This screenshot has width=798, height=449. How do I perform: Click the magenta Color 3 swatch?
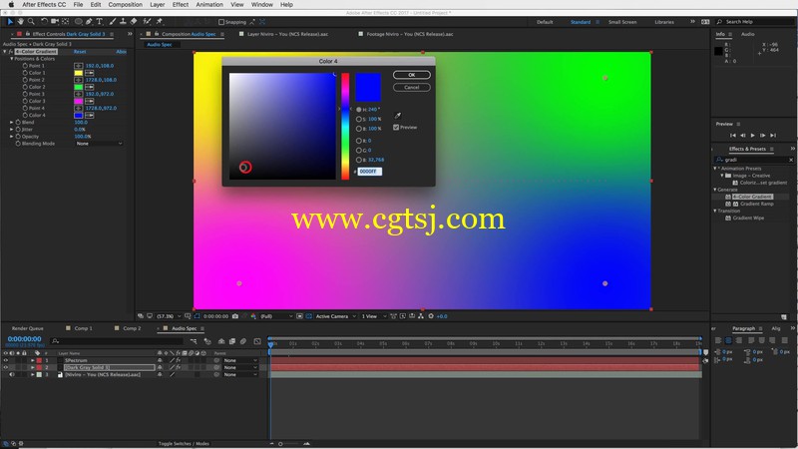coord(79,102)
